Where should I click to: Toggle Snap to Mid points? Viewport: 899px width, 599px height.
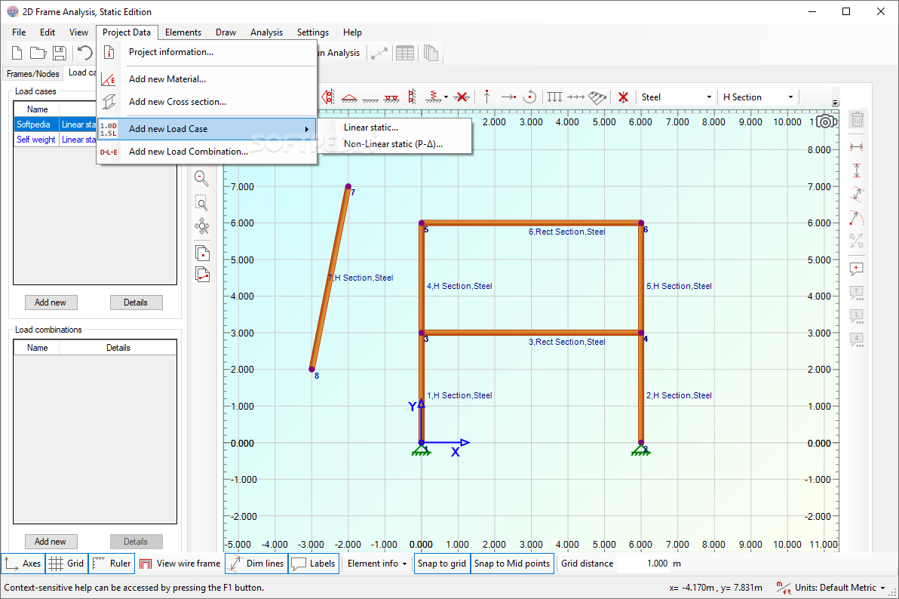(x=512, y=564)
